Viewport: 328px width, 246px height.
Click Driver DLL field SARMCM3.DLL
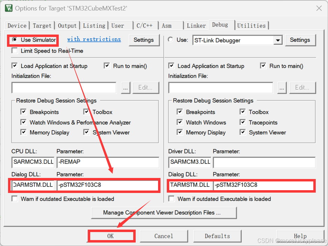(x=190, y=162)
